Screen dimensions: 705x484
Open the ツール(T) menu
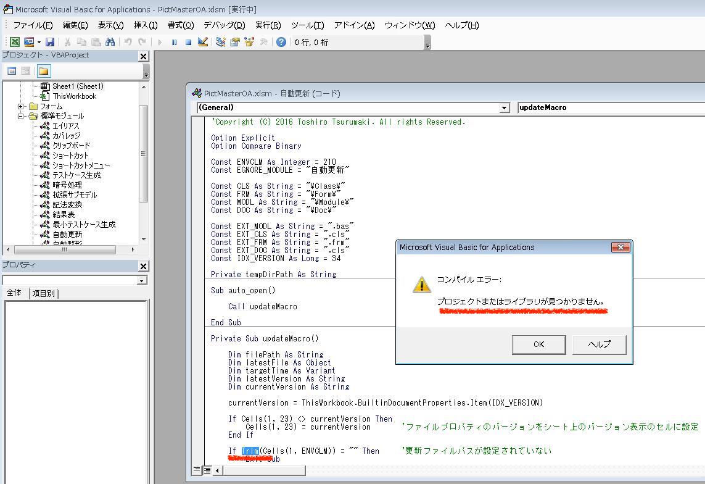point(307,25)
